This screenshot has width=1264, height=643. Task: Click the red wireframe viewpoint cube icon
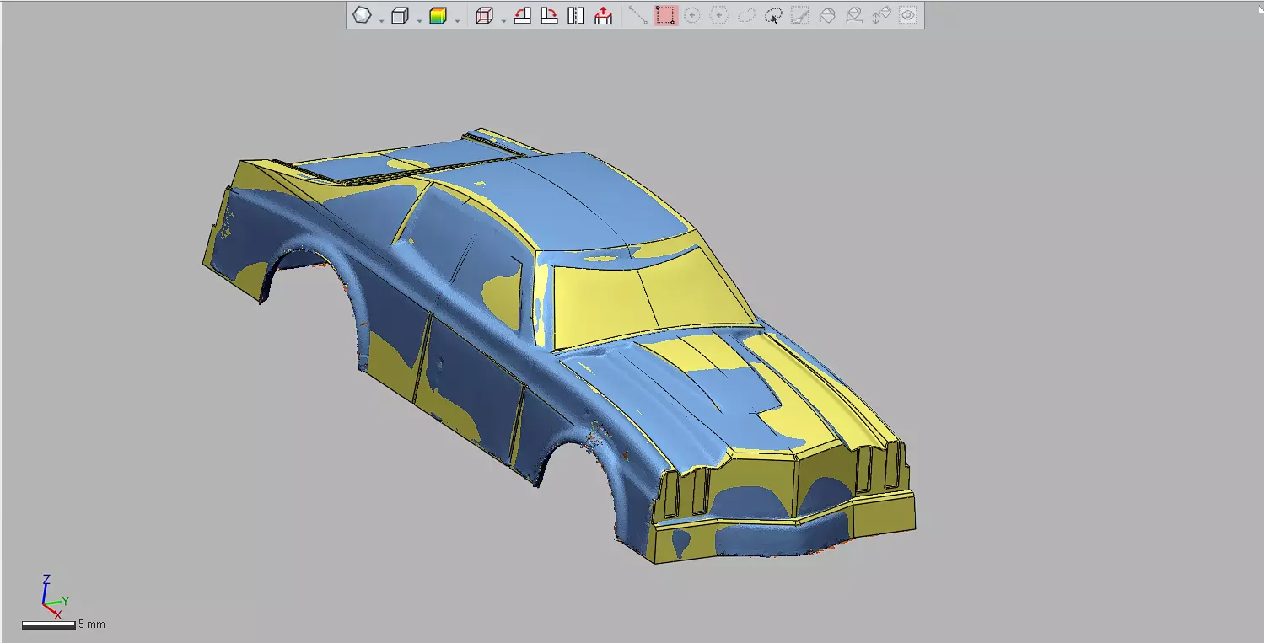(484, 15)
